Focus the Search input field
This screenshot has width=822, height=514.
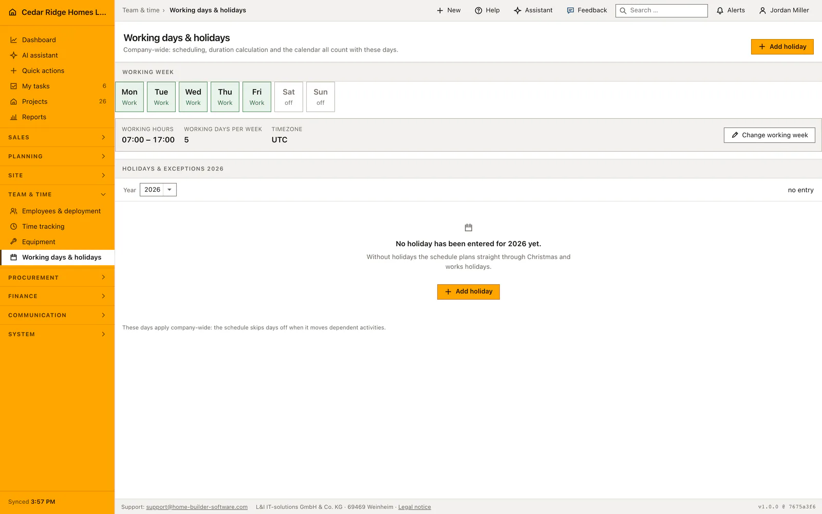(662, 11)
